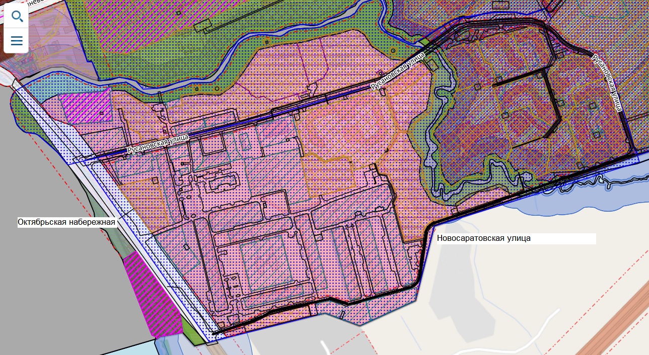
Task: Click the Новосаратовская улица label
Action: click(x=483, y=238)
